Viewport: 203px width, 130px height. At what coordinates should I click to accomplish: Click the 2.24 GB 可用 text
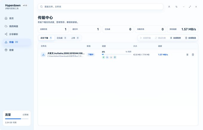(x=11, y=122)
